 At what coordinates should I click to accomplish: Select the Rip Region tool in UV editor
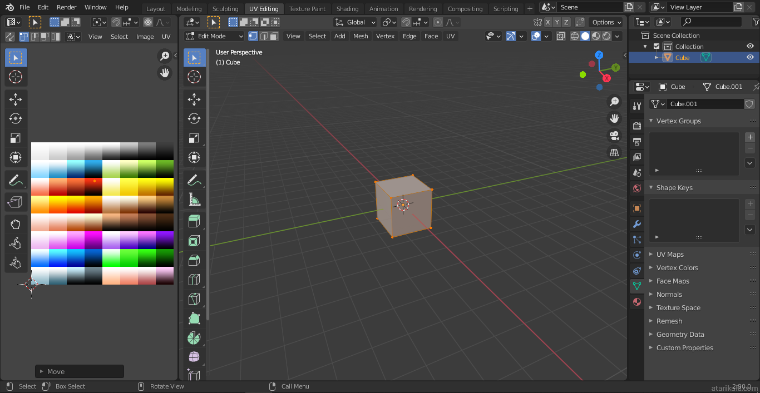[x=16, y=202]
